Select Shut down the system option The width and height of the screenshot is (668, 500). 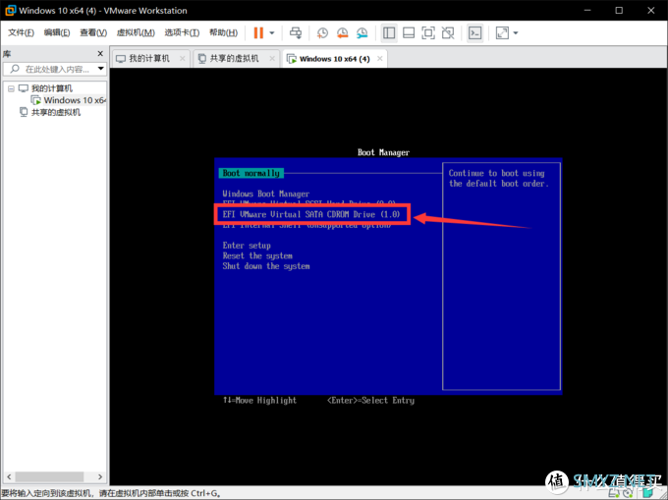[x=266, y=266]
